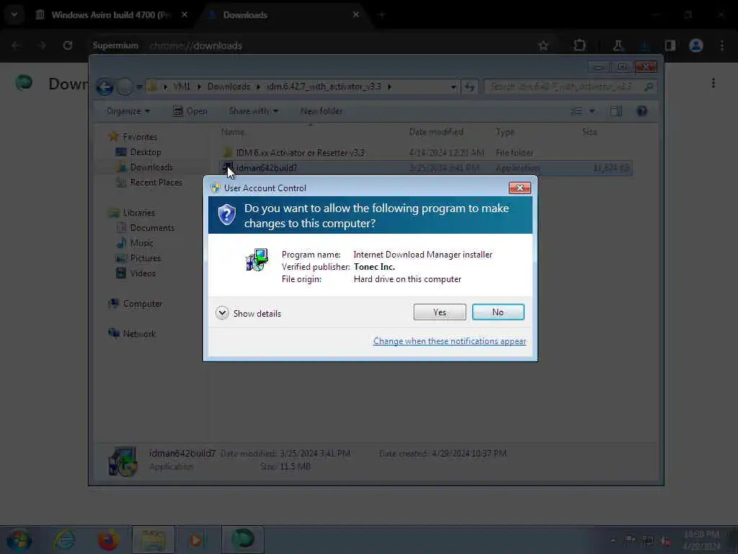This screenshot has height=554, width=738.
Task: Open the browser profile avatar
Action: 696,45
